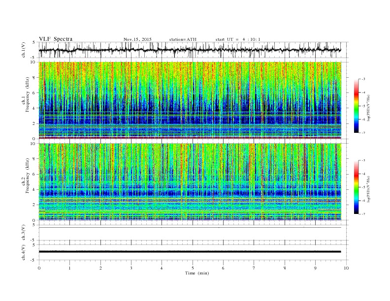
Task: Click the "ch.1(V)" waveform axis label
Action: [23, 50]
